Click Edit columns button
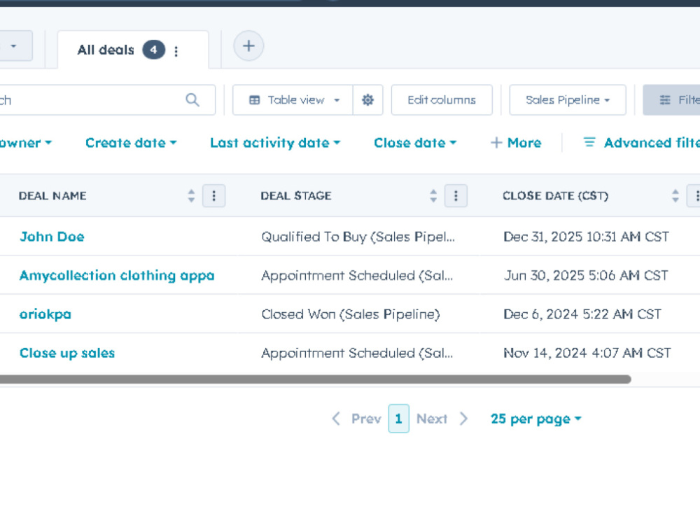 [x=442, y=100]
